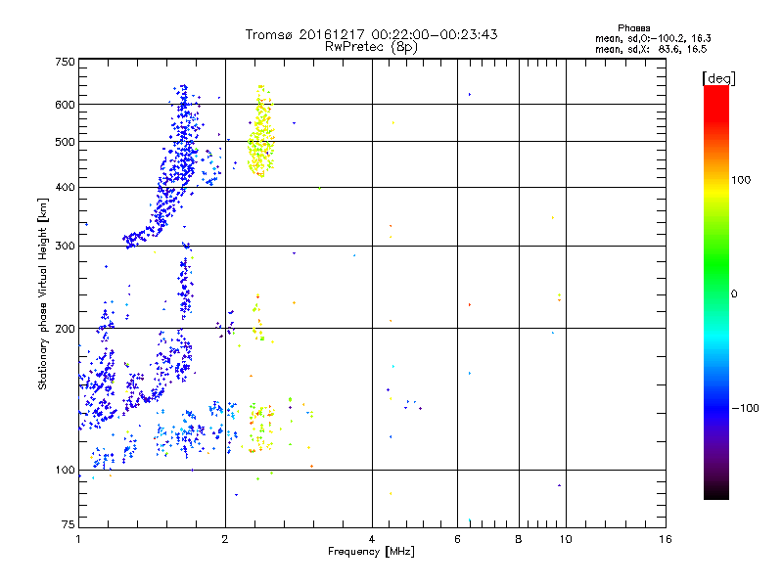Viewport: 783px width, 587px height.
Task: Select the "mean, sd,X: 83.6, 16.5" statistics line
Action: point(651,50)
